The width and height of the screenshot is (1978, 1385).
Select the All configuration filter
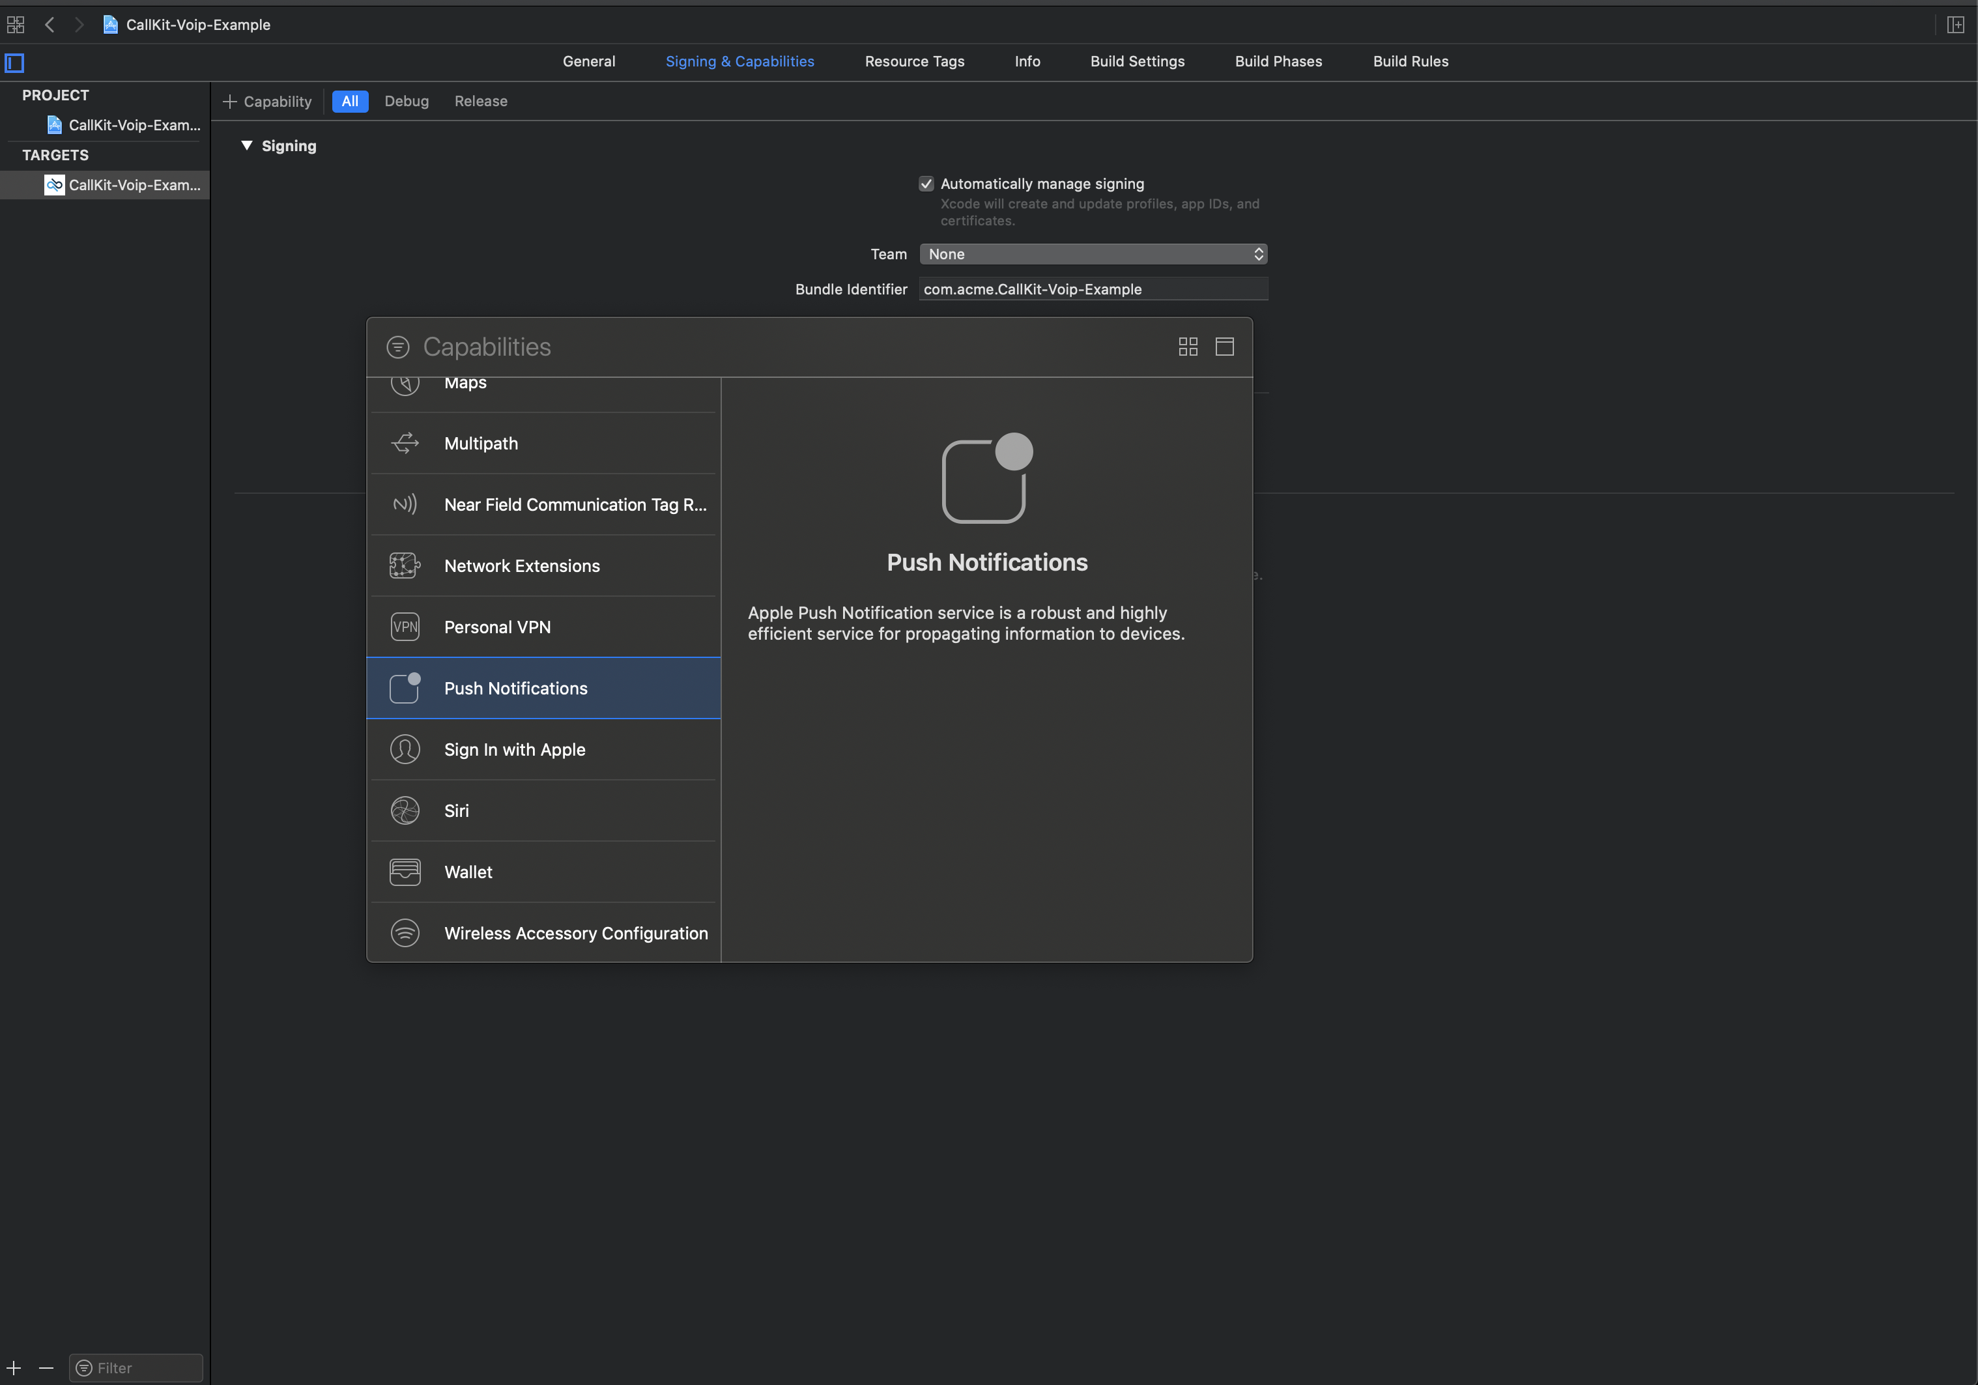[x=350, y=102]
